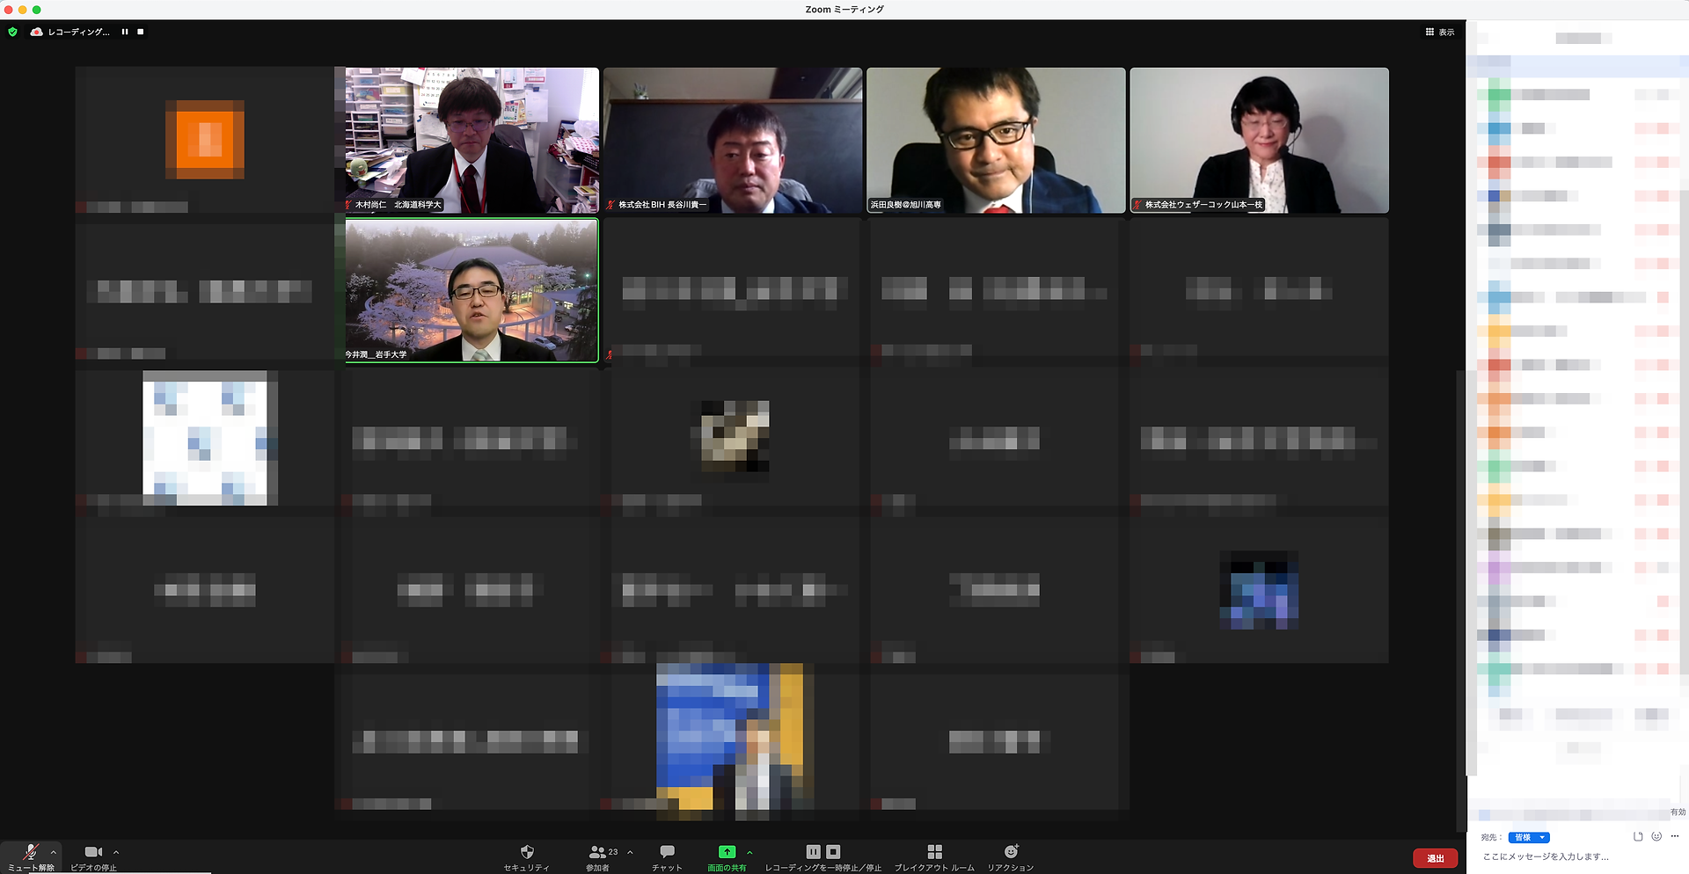This screenshot has height=874, width=1689.
Task: Select 株式会社BIH 長谷川貴一 video tile
Action: pyautogui.click(x=733, y=141)
